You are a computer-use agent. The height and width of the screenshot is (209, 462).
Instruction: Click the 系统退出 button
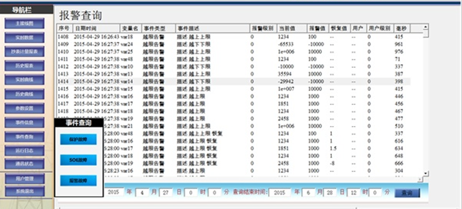[25, 191]
